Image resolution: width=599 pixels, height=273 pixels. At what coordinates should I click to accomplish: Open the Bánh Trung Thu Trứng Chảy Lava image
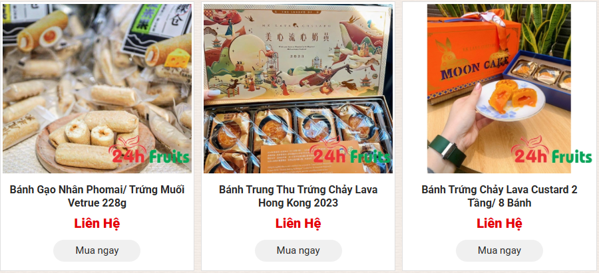(x=298, y=88)
